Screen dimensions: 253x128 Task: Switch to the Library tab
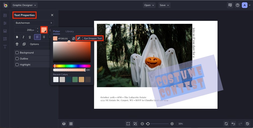click(70, 31)
